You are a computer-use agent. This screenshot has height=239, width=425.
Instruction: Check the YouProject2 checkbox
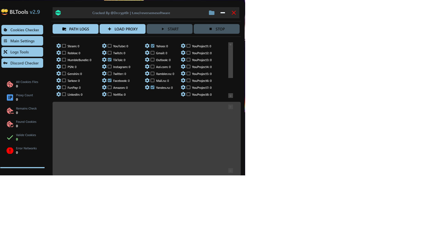pos(188,53)
